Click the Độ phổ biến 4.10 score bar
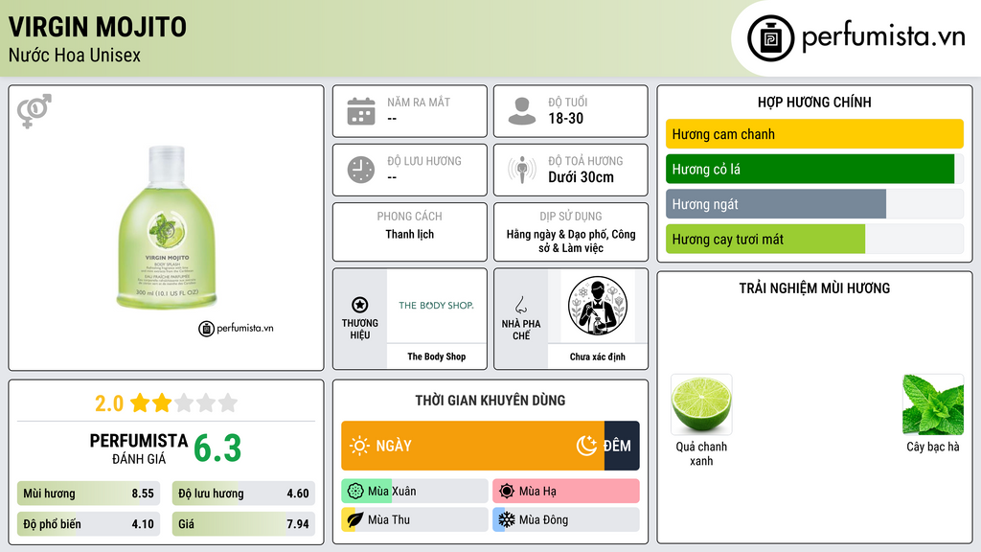This screenshot has height=552, width=981. [x=88, y=524]
